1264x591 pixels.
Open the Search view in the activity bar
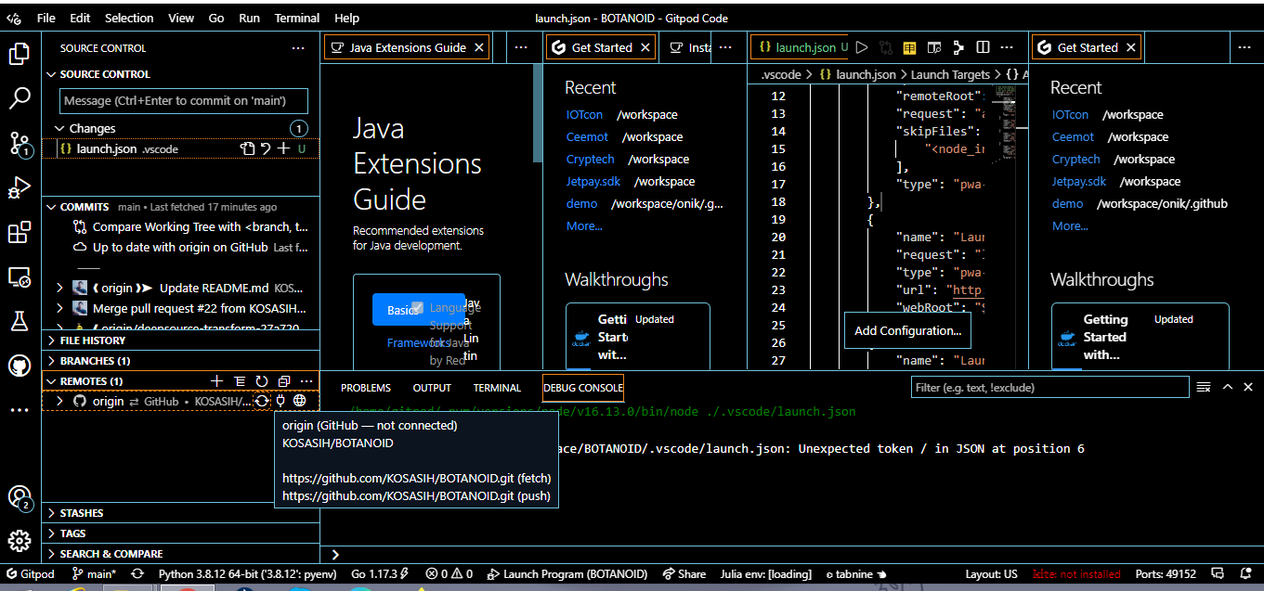[x=20, y=98]
